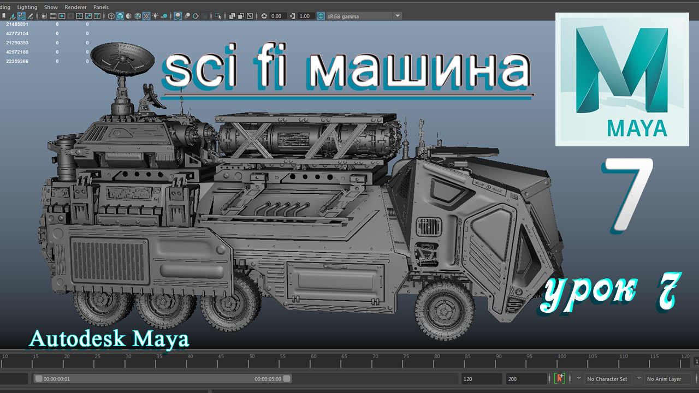
Task: Click frame 50 on the time slider
Action: (252, 357)
